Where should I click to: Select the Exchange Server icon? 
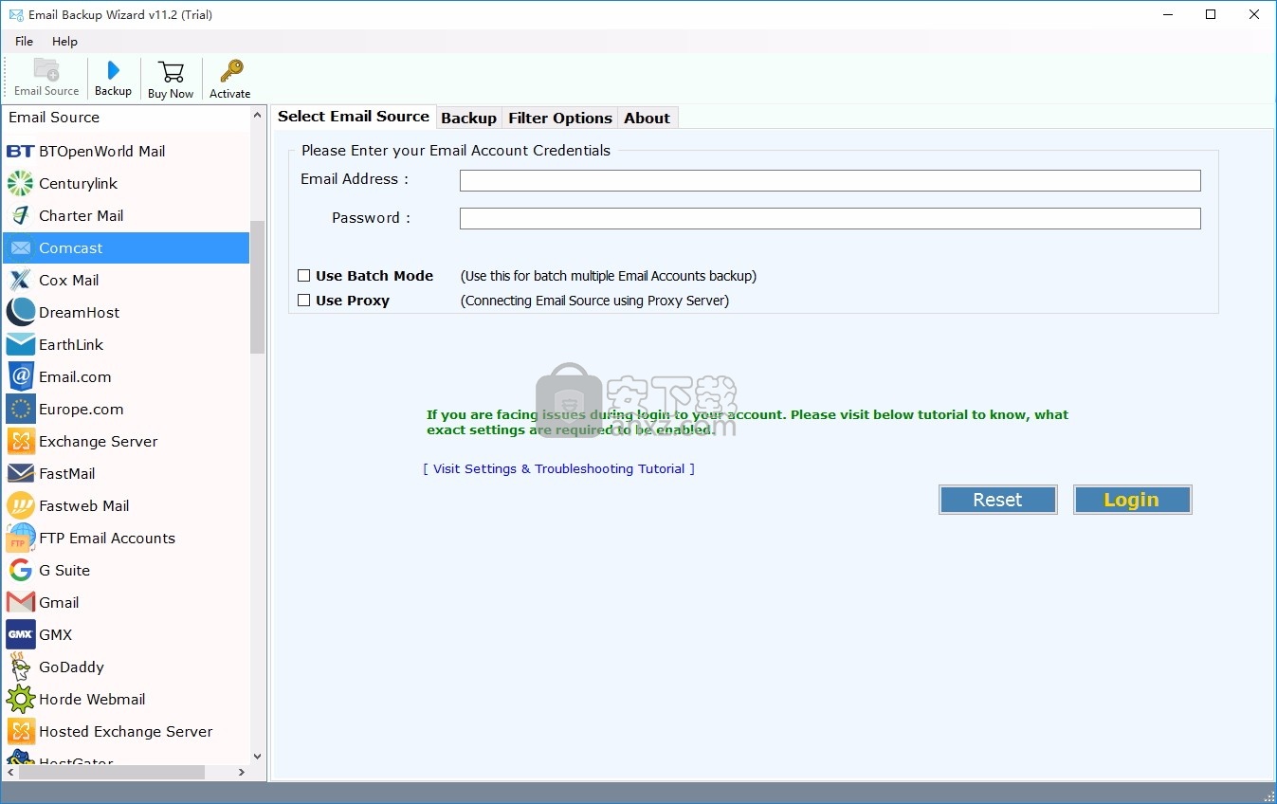pyautogui.click(x=20, y=441)
